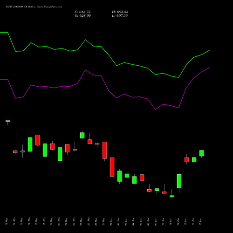Select the 20 May date label
233x233 pixels.
pos(59,222)
